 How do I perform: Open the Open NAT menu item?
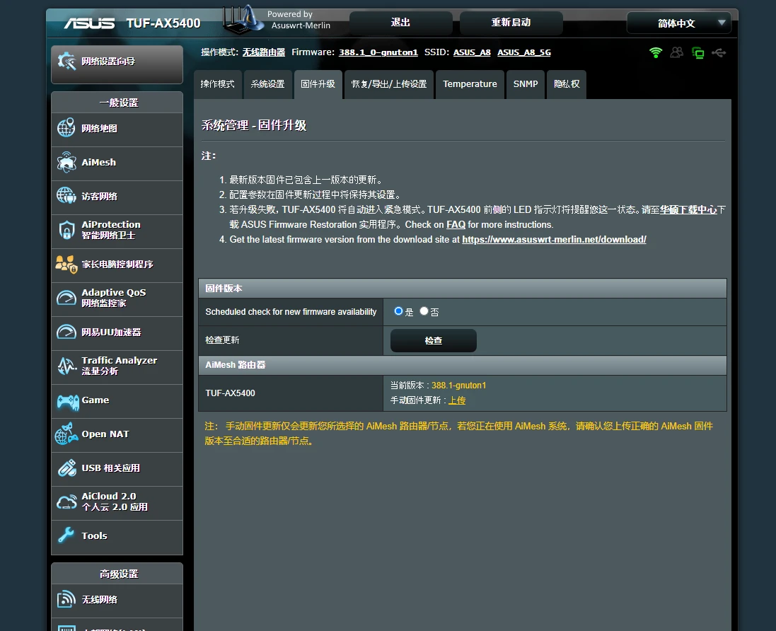[x=117, y=434]
